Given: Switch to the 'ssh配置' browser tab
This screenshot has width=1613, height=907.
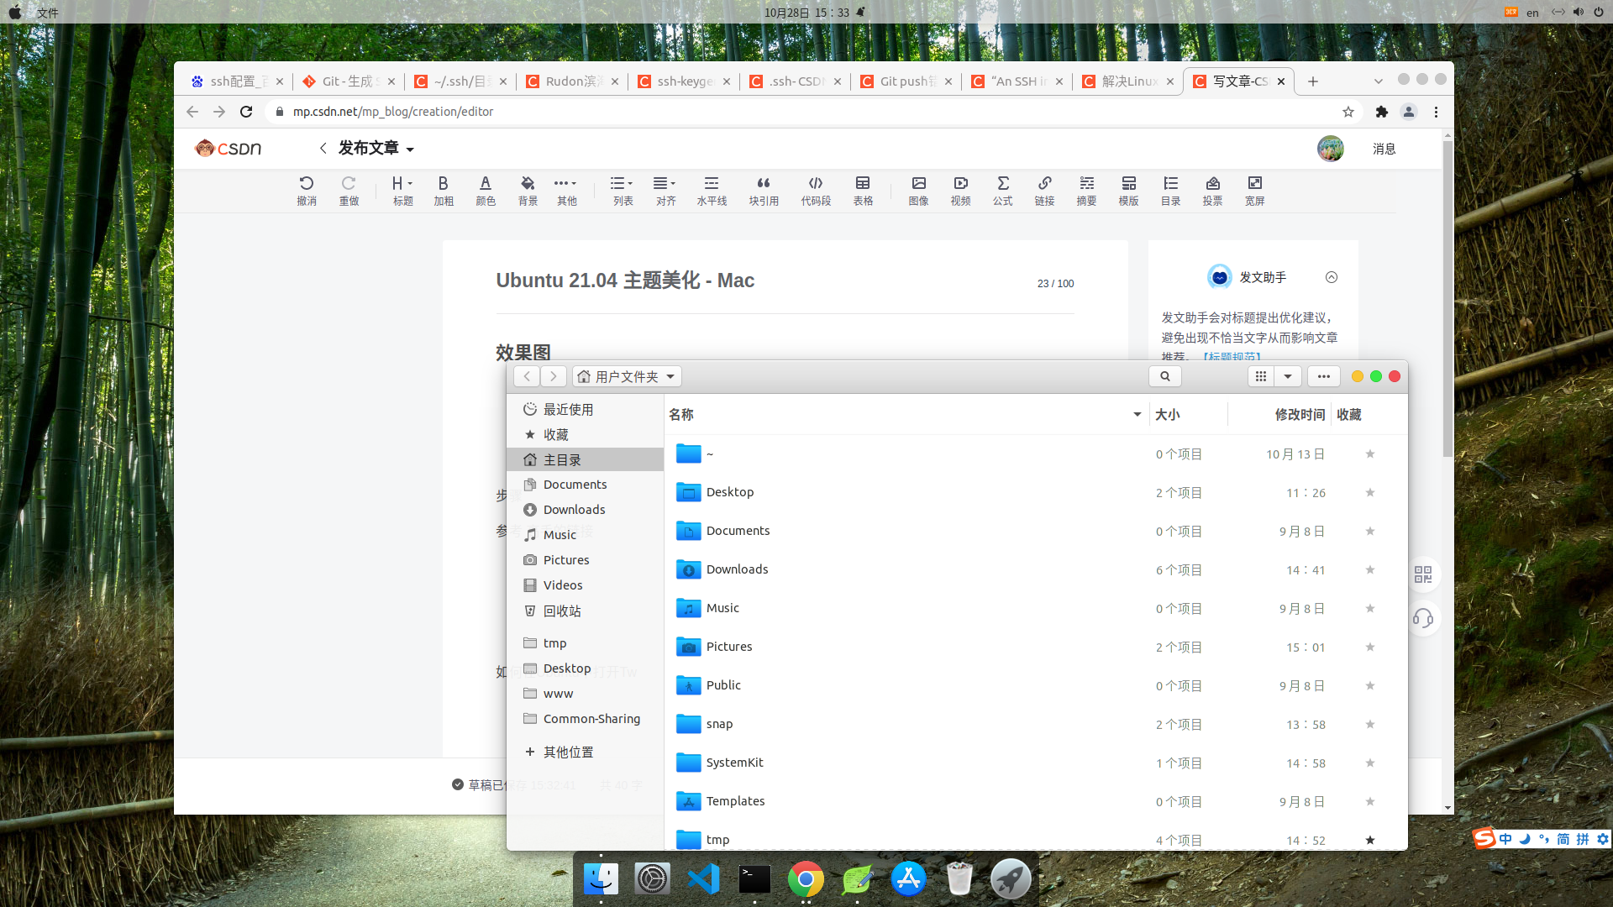Looking at the screenshot, I should pos(238,81).
